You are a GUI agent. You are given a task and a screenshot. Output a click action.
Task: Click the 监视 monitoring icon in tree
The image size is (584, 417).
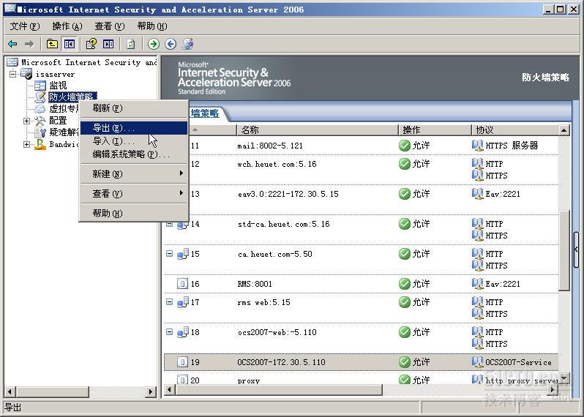coord(40,86)
